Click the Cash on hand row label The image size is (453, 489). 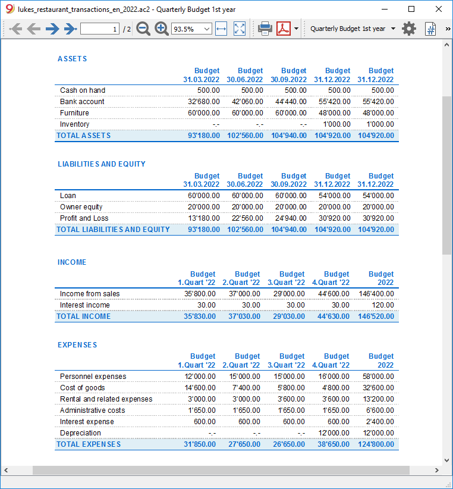(x=83, y=90)
